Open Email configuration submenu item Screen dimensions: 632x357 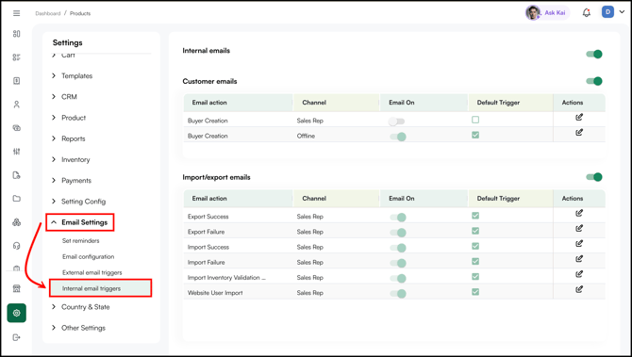(89, 256)
